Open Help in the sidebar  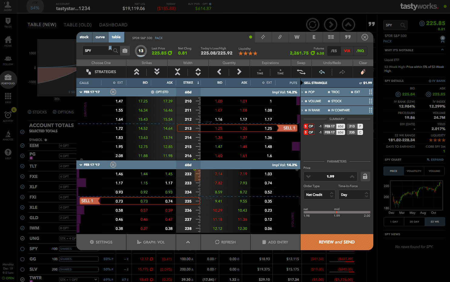(8, 154)
